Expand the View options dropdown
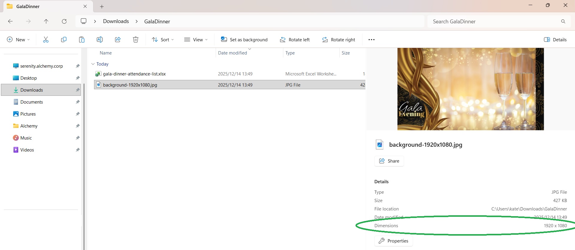This screenshot has width=575, height=250. click(x=196, y=40)
